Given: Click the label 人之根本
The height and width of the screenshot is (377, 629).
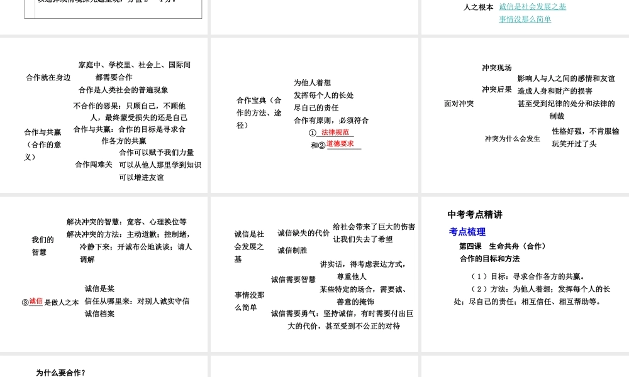Looking at the screenshot, I should click(479, 7).
